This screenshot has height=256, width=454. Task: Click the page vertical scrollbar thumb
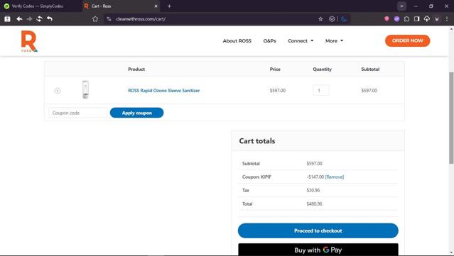[451, 118]
